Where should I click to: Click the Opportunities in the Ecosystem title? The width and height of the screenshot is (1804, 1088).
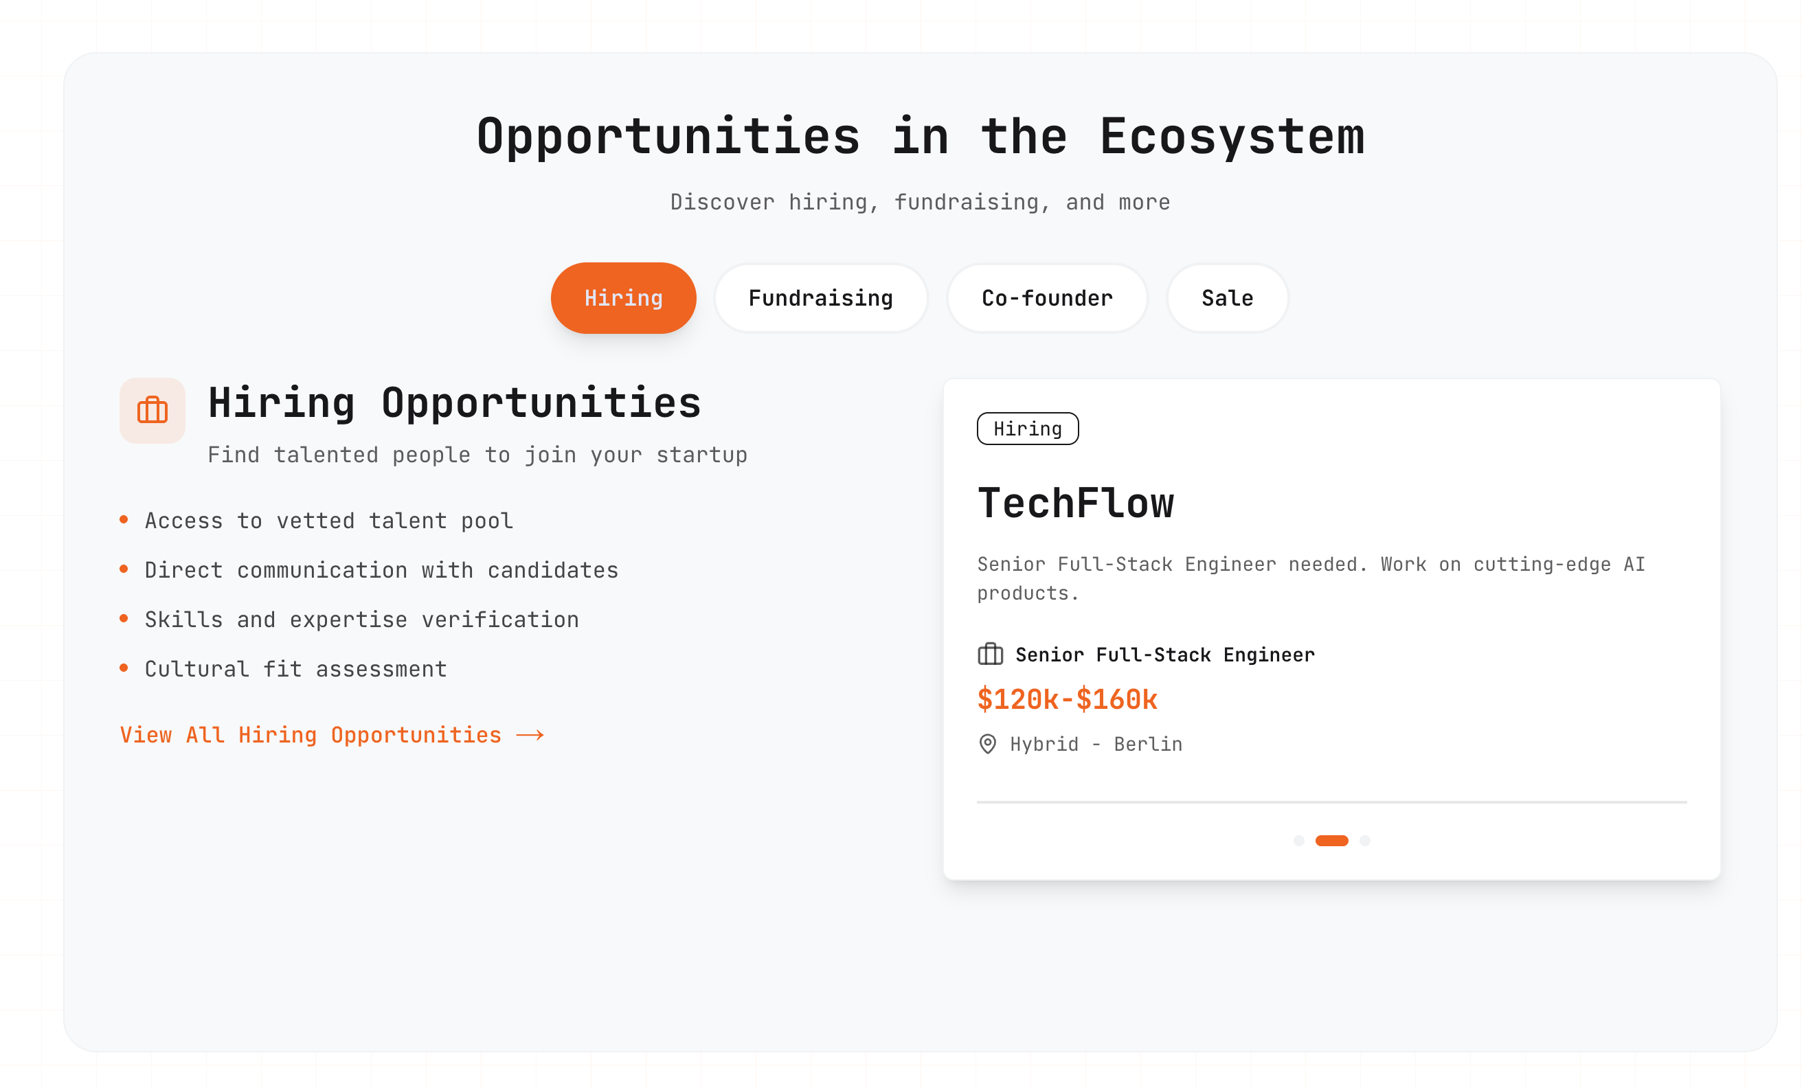click(920, 136)
